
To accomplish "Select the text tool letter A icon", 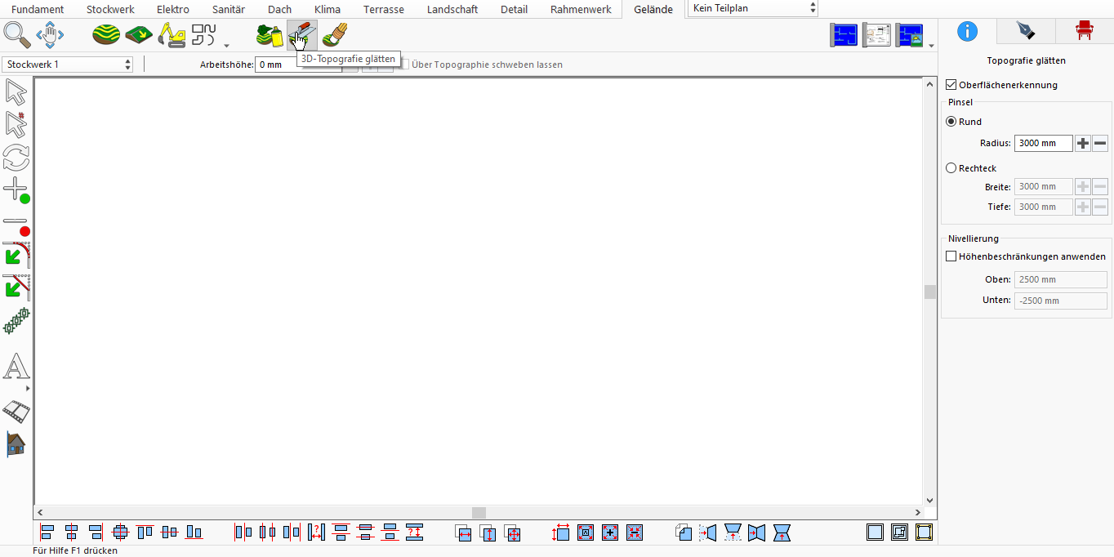I will pos(16,367).
